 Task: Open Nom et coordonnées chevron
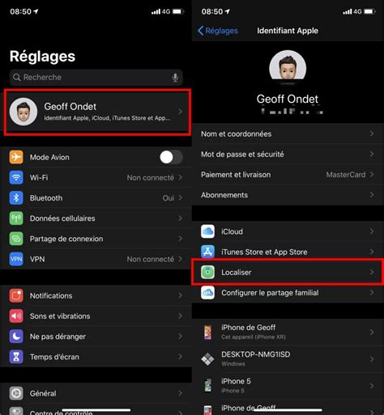pos(372,133)
